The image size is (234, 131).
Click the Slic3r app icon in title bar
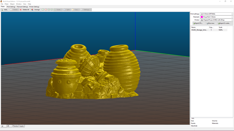1,1
